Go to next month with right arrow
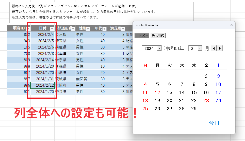 tap(220, 48)
